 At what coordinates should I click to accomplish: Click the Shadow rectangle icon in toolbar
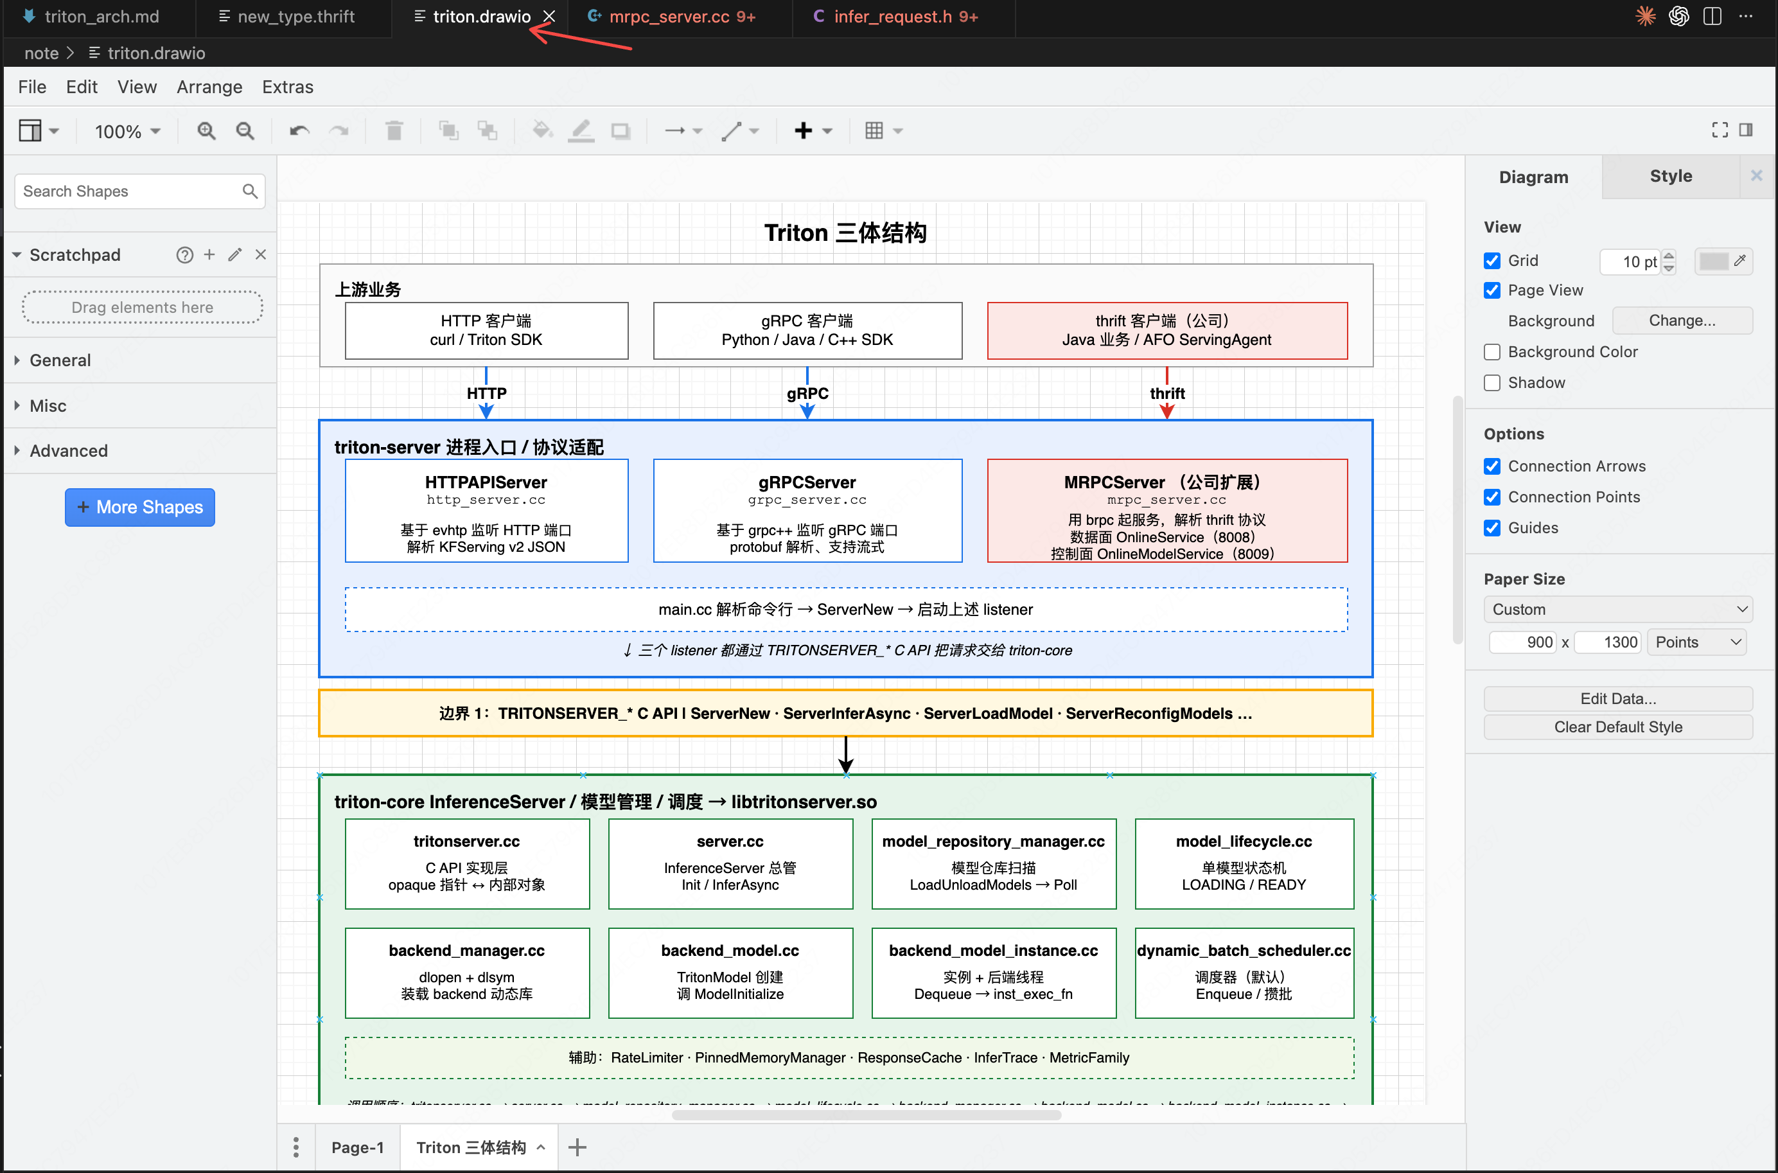[x=620, y=131]
